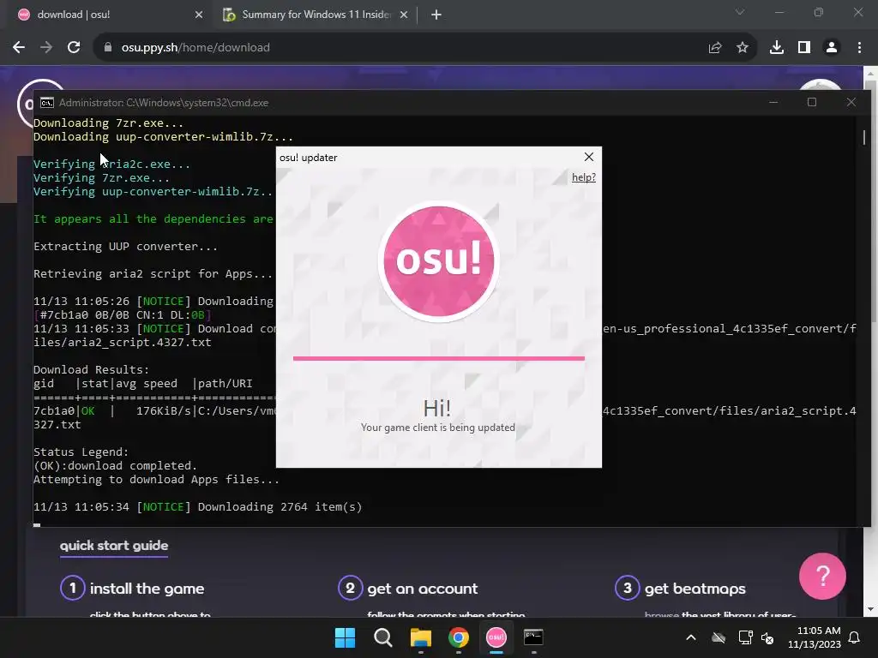Open Chrome downloads tray
878x658 pixels.
pos(776,48)
